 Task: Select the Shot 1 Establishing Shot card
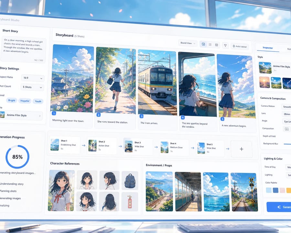(x=65, y=145)
